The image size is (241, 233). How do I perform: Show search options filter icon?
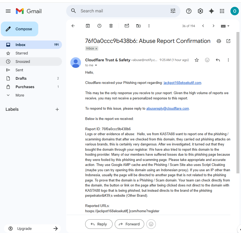(x=173, y=11)
